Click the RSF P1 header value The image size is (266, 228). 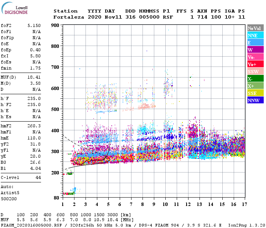(x=168, y=17)
